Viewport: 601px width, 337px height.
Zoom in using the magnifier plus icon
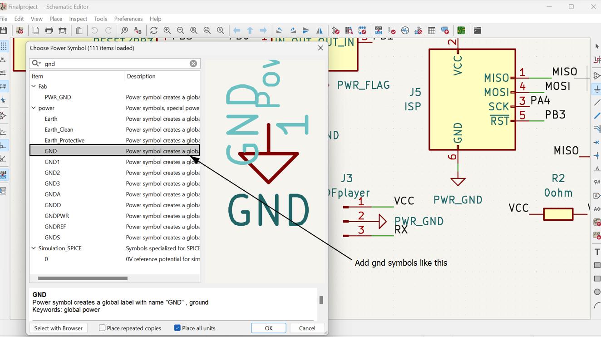(167, 30)
